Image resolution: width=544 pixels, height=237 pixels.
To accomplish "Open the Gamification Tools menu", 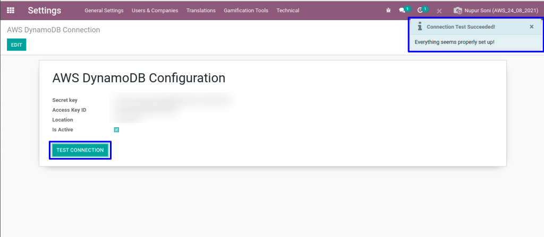I will [246, 11].
